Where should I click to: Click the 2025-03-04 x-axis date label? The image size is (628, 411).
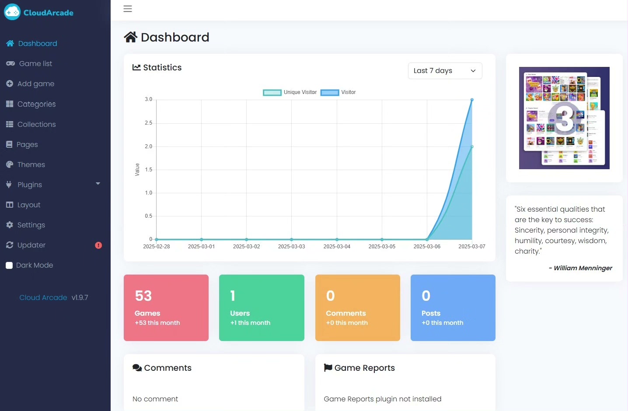point(337,247)
